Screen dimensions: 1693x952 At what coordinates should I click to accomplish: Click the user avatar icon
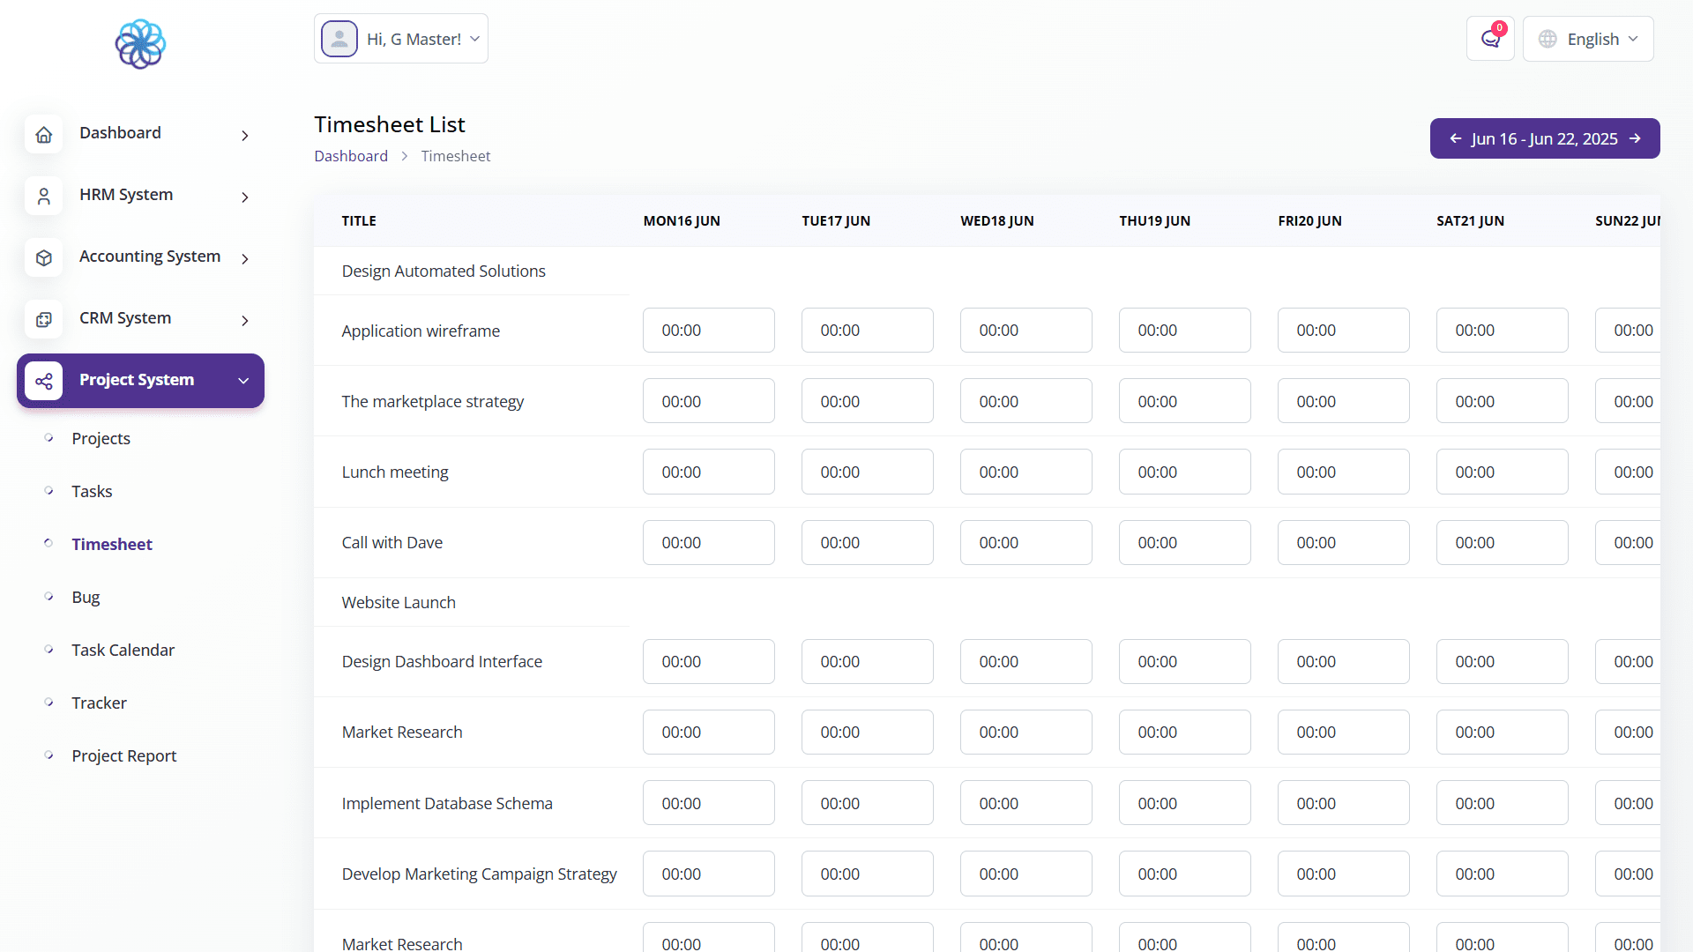pos(339,39)
